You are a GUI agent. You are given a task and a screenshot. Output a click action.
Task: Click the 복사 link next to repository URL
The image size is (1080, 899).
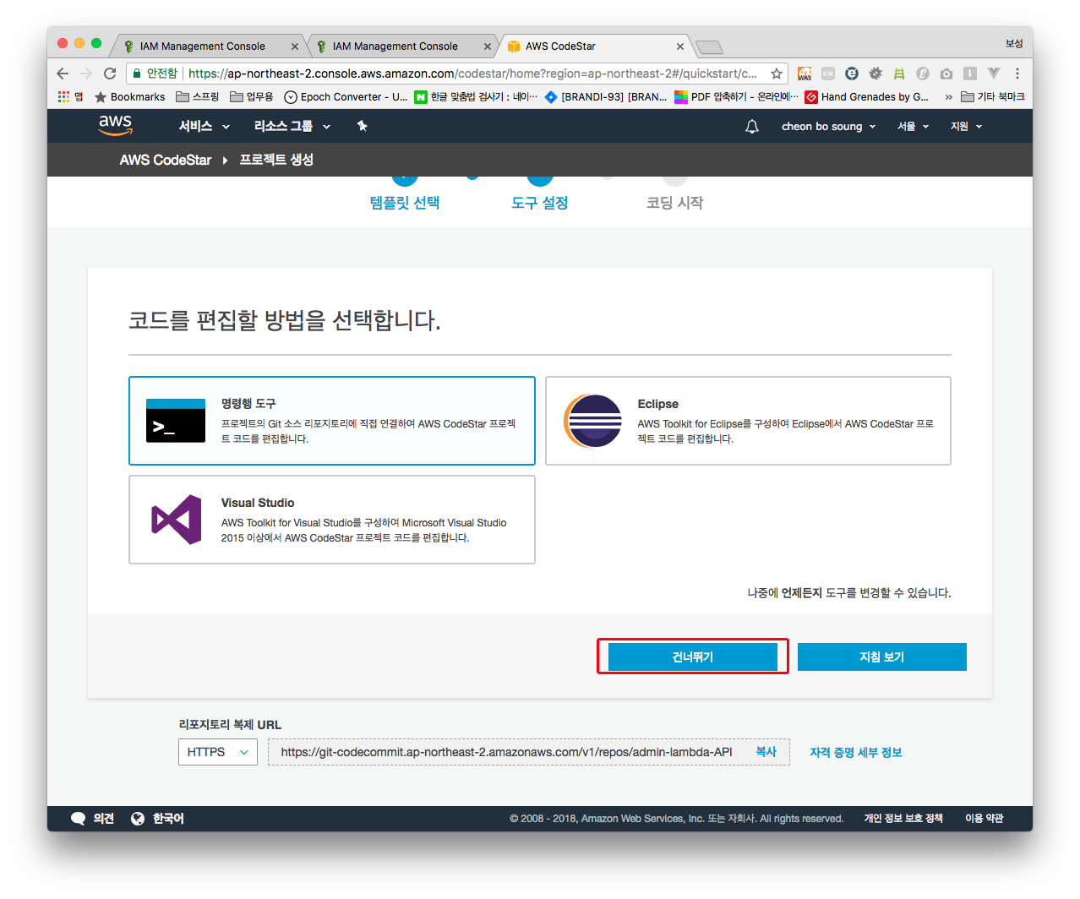pos(766,752)
